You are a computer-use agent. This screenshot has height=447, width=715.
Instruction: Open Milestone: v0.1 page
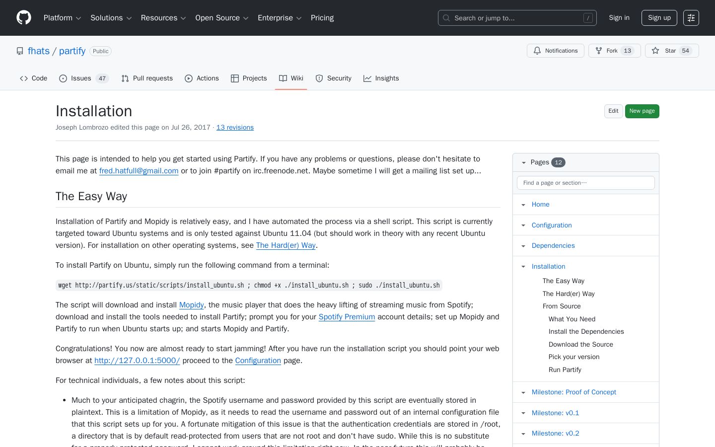(556, 413)
